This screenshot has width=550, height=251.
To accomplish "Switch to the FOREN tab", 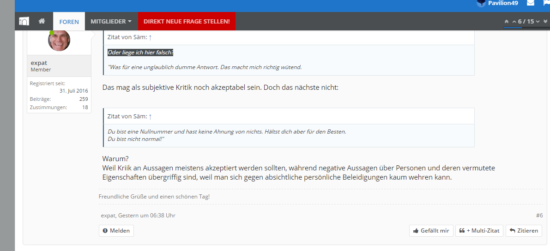I will pos(69,21).
